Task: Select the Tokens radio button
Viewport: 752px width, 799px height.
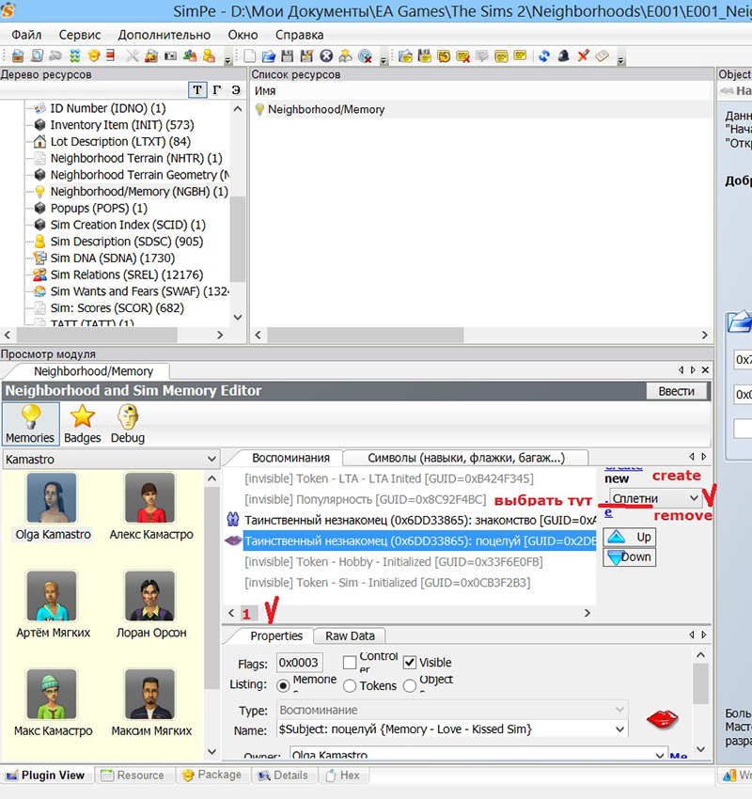Action: [350, 686]
